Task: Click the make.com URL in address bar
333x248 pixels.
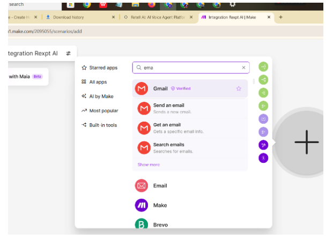Action: point(45,32)
